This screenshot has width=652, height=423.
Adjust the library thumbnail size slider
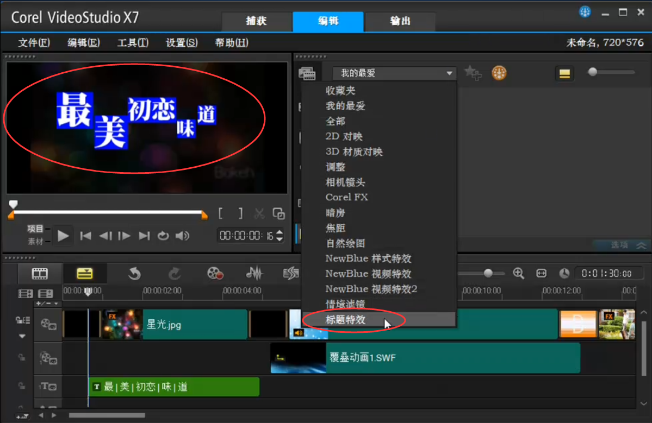tap(593, 72)
